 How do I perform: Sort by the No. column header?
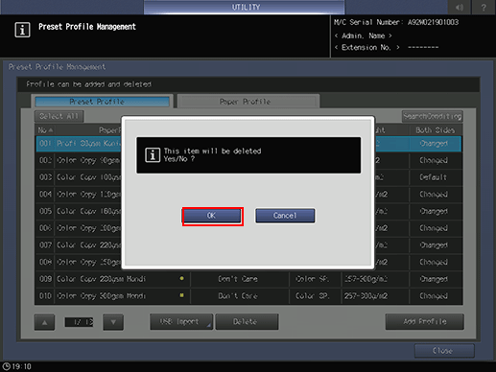(45, 130)
